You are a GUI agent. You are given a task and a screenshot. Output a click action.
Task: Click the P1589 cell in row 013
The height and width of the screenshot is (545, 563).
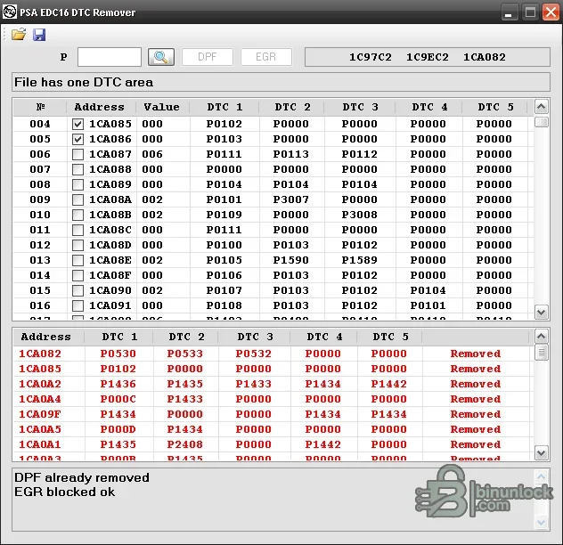[x=359, y=260]
